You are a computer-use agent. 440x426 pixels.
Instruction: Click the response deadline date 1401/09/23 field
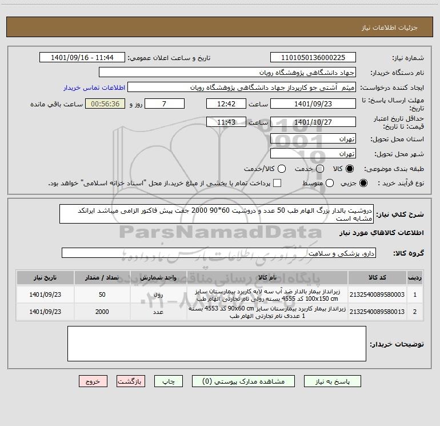pos(313,103)
